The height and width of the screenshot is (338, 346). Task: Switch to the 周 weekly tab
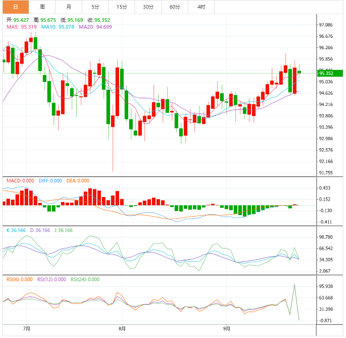42,7
